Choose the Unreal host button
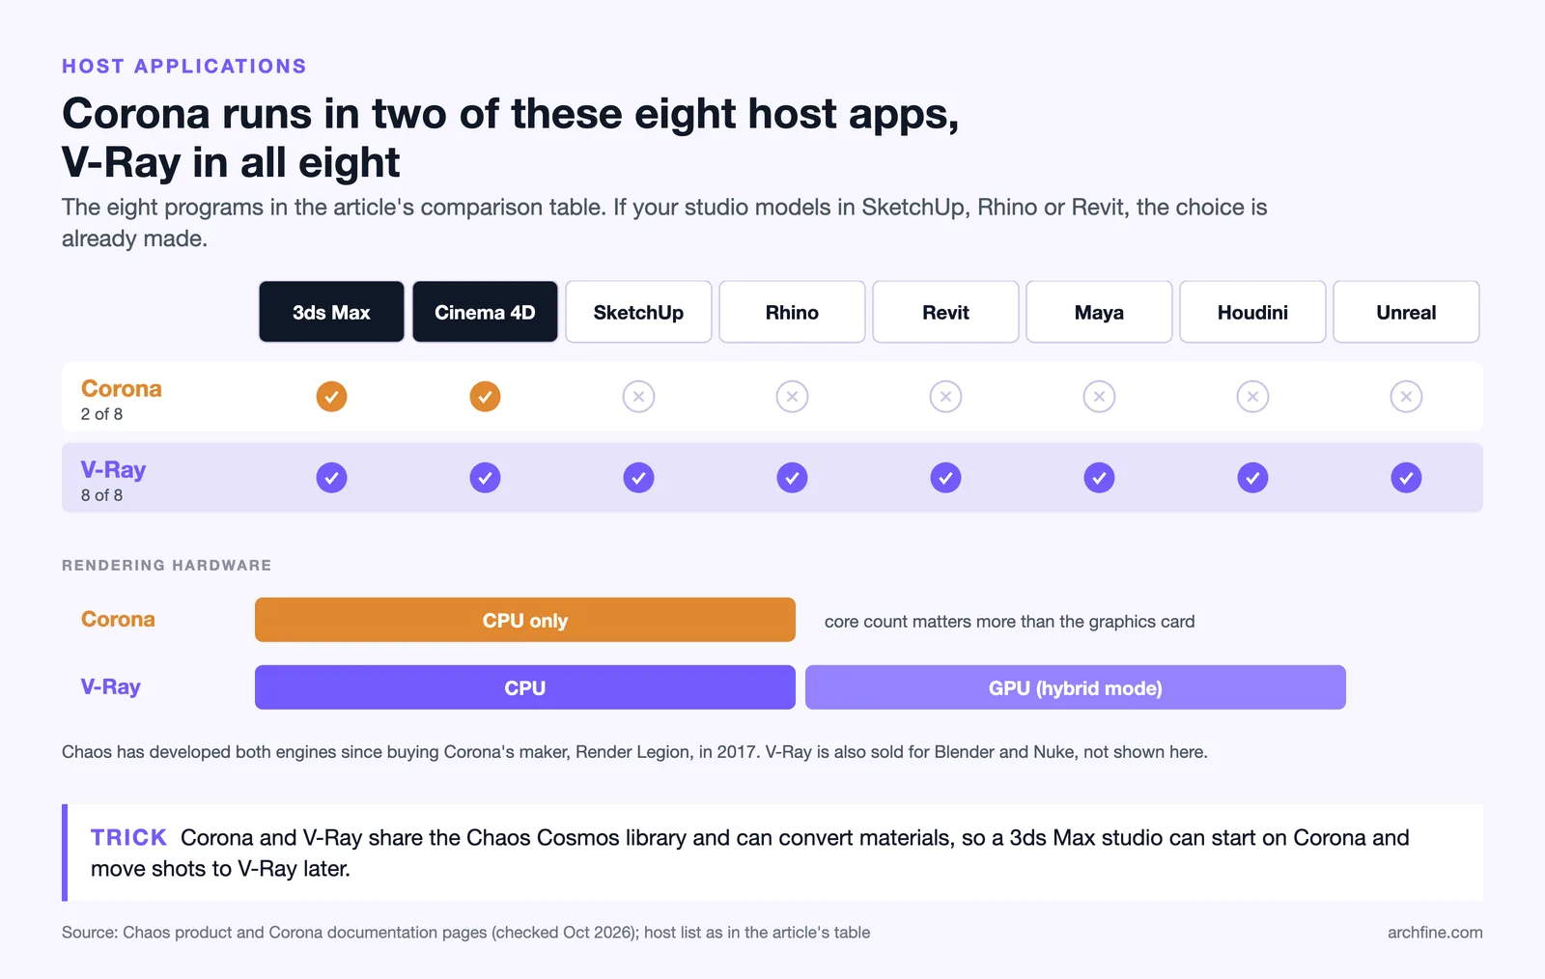This screenshot has height=979, width=1545. pyautogui.click(x=1406, y=312)
